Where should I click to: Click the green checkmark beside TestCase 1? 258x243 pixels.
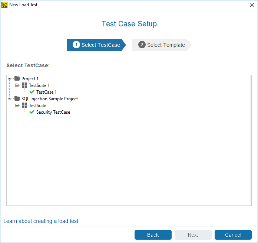pos(32,92)
